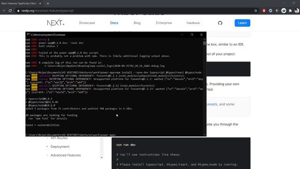Click the blue Learn button
300x169 pixels.
242,23
